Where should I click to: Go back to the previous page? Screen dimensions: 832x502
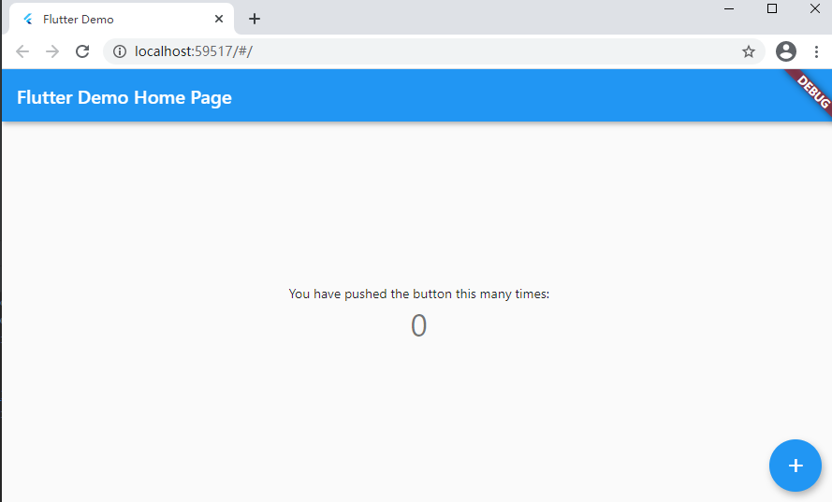click(x=22, y=51)
